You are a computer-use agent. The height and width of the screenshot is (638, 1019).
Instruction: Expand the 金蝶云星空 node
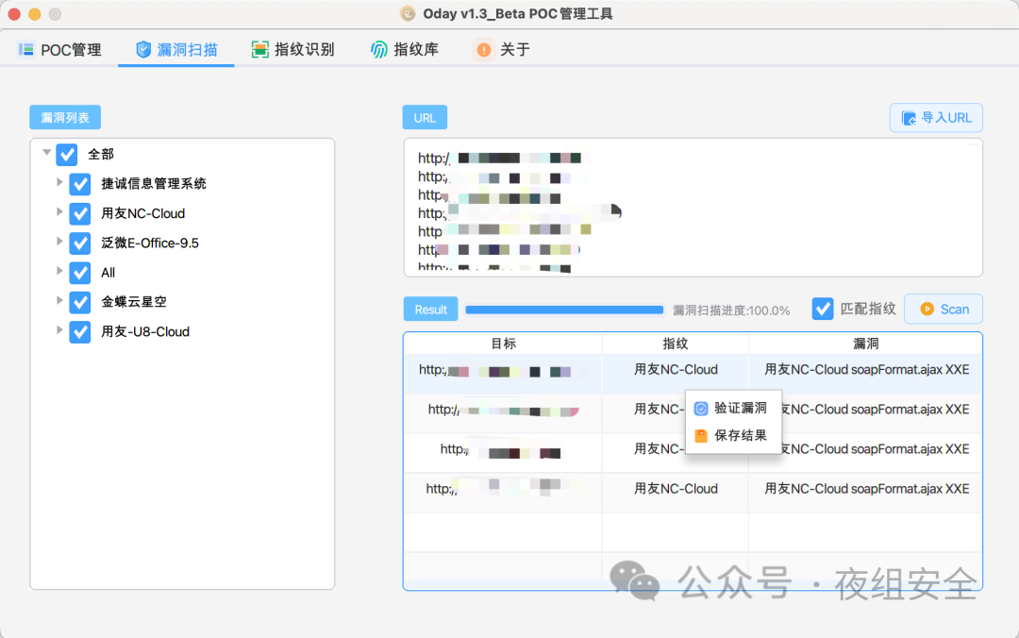59,300
